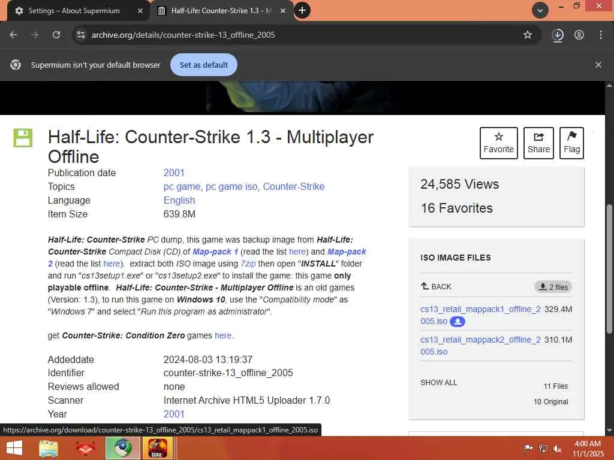This screenshot has width=614, height=460.
Task: Download cs13_retail_mappack1_offline_2005.iso file
Action: click(480, 310)
